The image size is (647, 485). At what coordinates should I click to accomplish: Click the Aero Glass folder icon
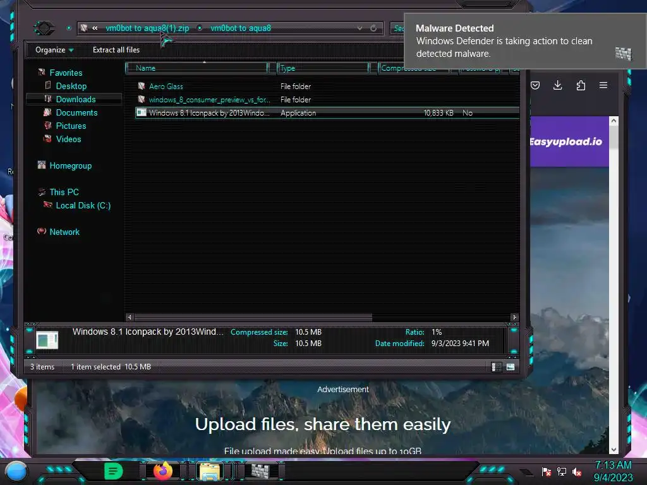[x=142, y=86]
